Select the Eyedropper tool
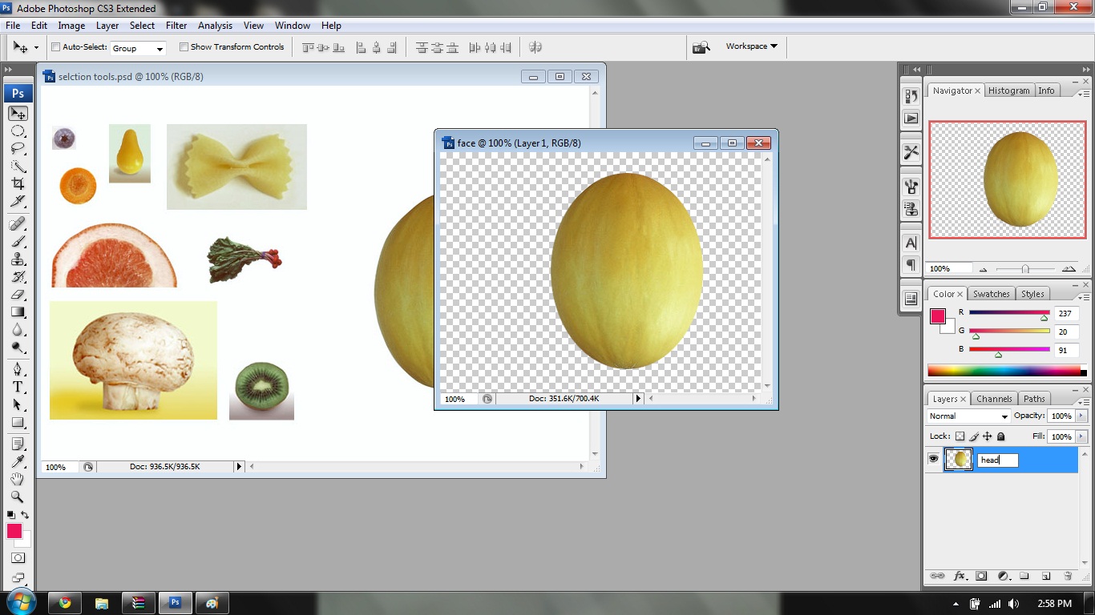 click(x=18, y=460)
